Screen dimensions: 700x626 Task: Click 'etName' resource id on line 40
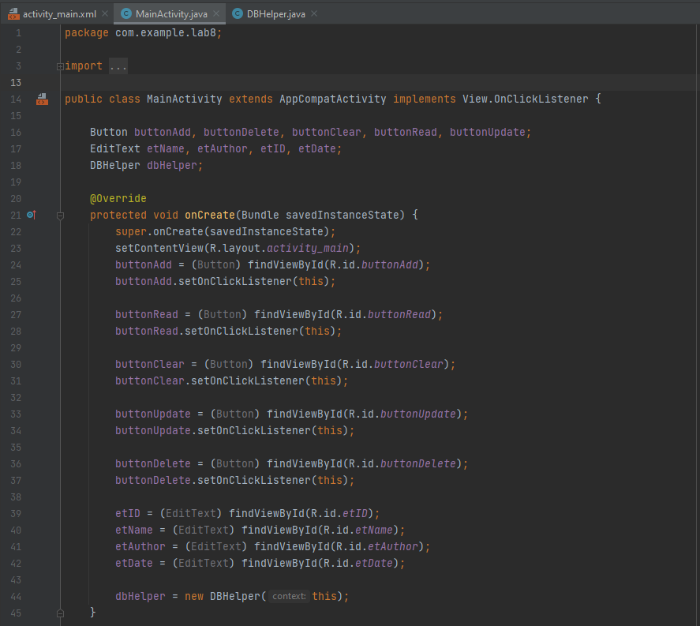[373, 530]
